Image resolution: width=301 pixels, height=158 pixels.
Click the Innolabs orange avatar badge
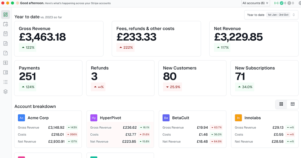click(x=238, y=118)
